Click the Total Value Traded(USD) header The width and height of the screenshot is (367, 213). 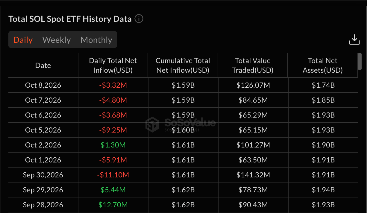coord(253,66)
